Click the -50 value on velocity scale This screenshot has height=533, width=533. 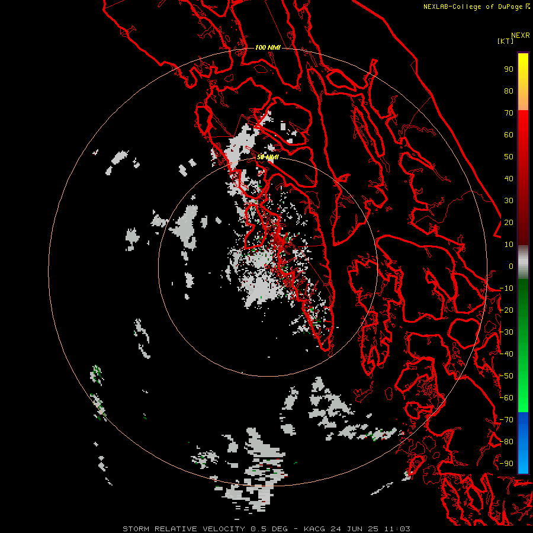506,376
